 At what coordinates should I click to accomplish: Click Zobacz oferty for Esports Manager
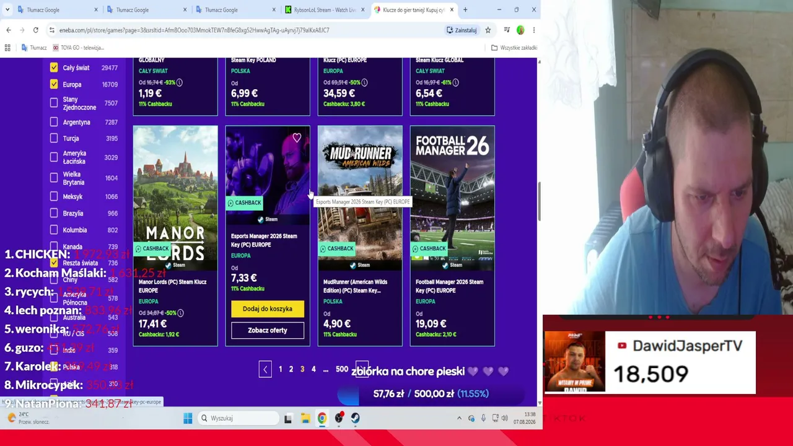(x=268, y=330)
